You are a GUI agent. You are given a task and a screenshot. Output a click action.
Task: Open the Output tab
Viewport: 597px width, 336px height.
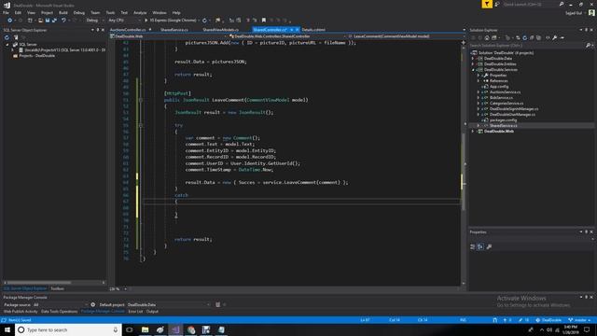click(x=152, y=312)
